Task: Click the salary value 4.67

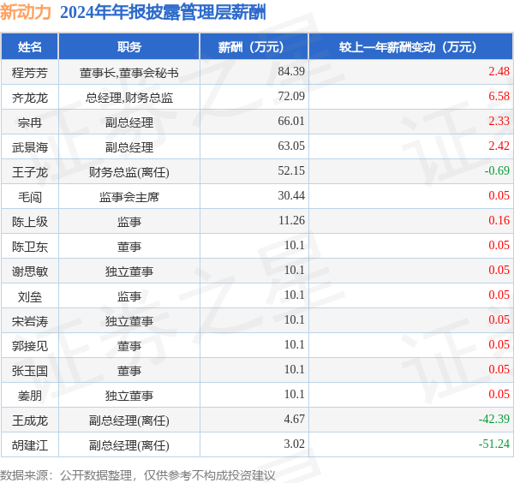Action: 294,419
